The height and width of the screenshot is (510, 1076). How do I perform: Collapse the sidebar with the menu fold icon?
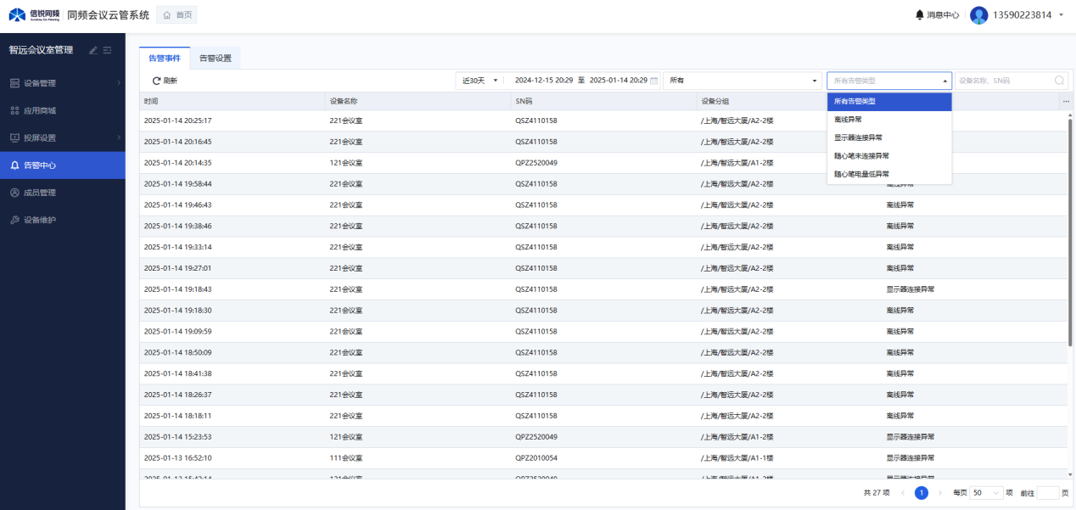pos(108,50)
